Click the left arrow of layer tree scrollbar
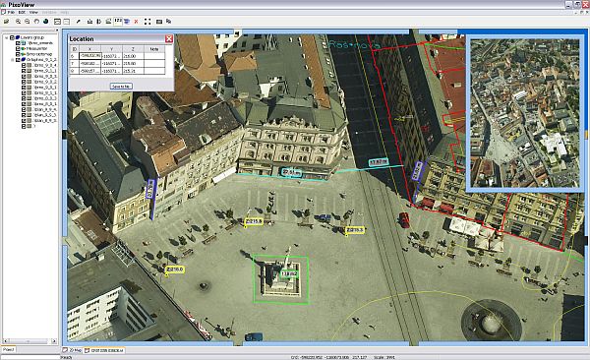The height and width of the screenshot is (360, 590). click(x=6, y=341)
